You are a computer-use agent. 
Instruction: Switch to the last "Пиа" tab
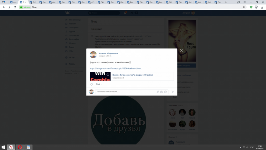(x=218, y=2)
